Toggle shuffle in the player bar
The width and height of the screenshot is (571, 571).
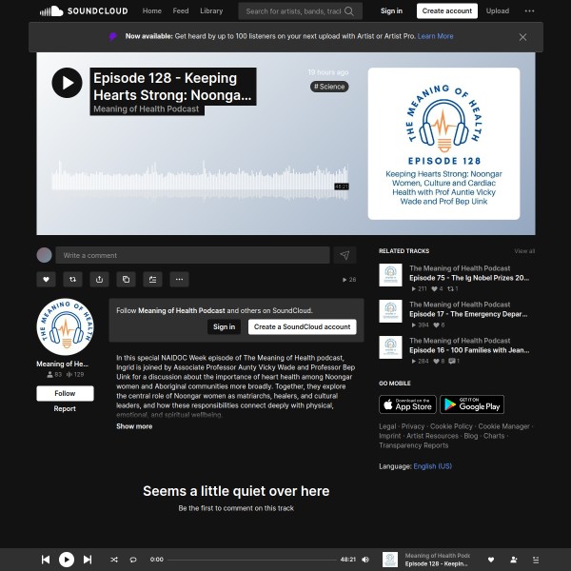(x=114, y=560)
